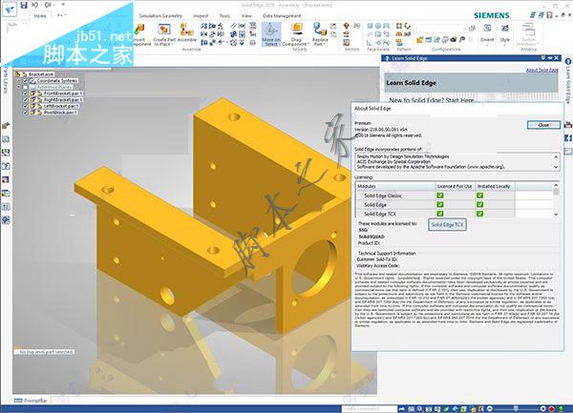Click the incorporates-portions list scrollbar down arrow

pos(556,167)
